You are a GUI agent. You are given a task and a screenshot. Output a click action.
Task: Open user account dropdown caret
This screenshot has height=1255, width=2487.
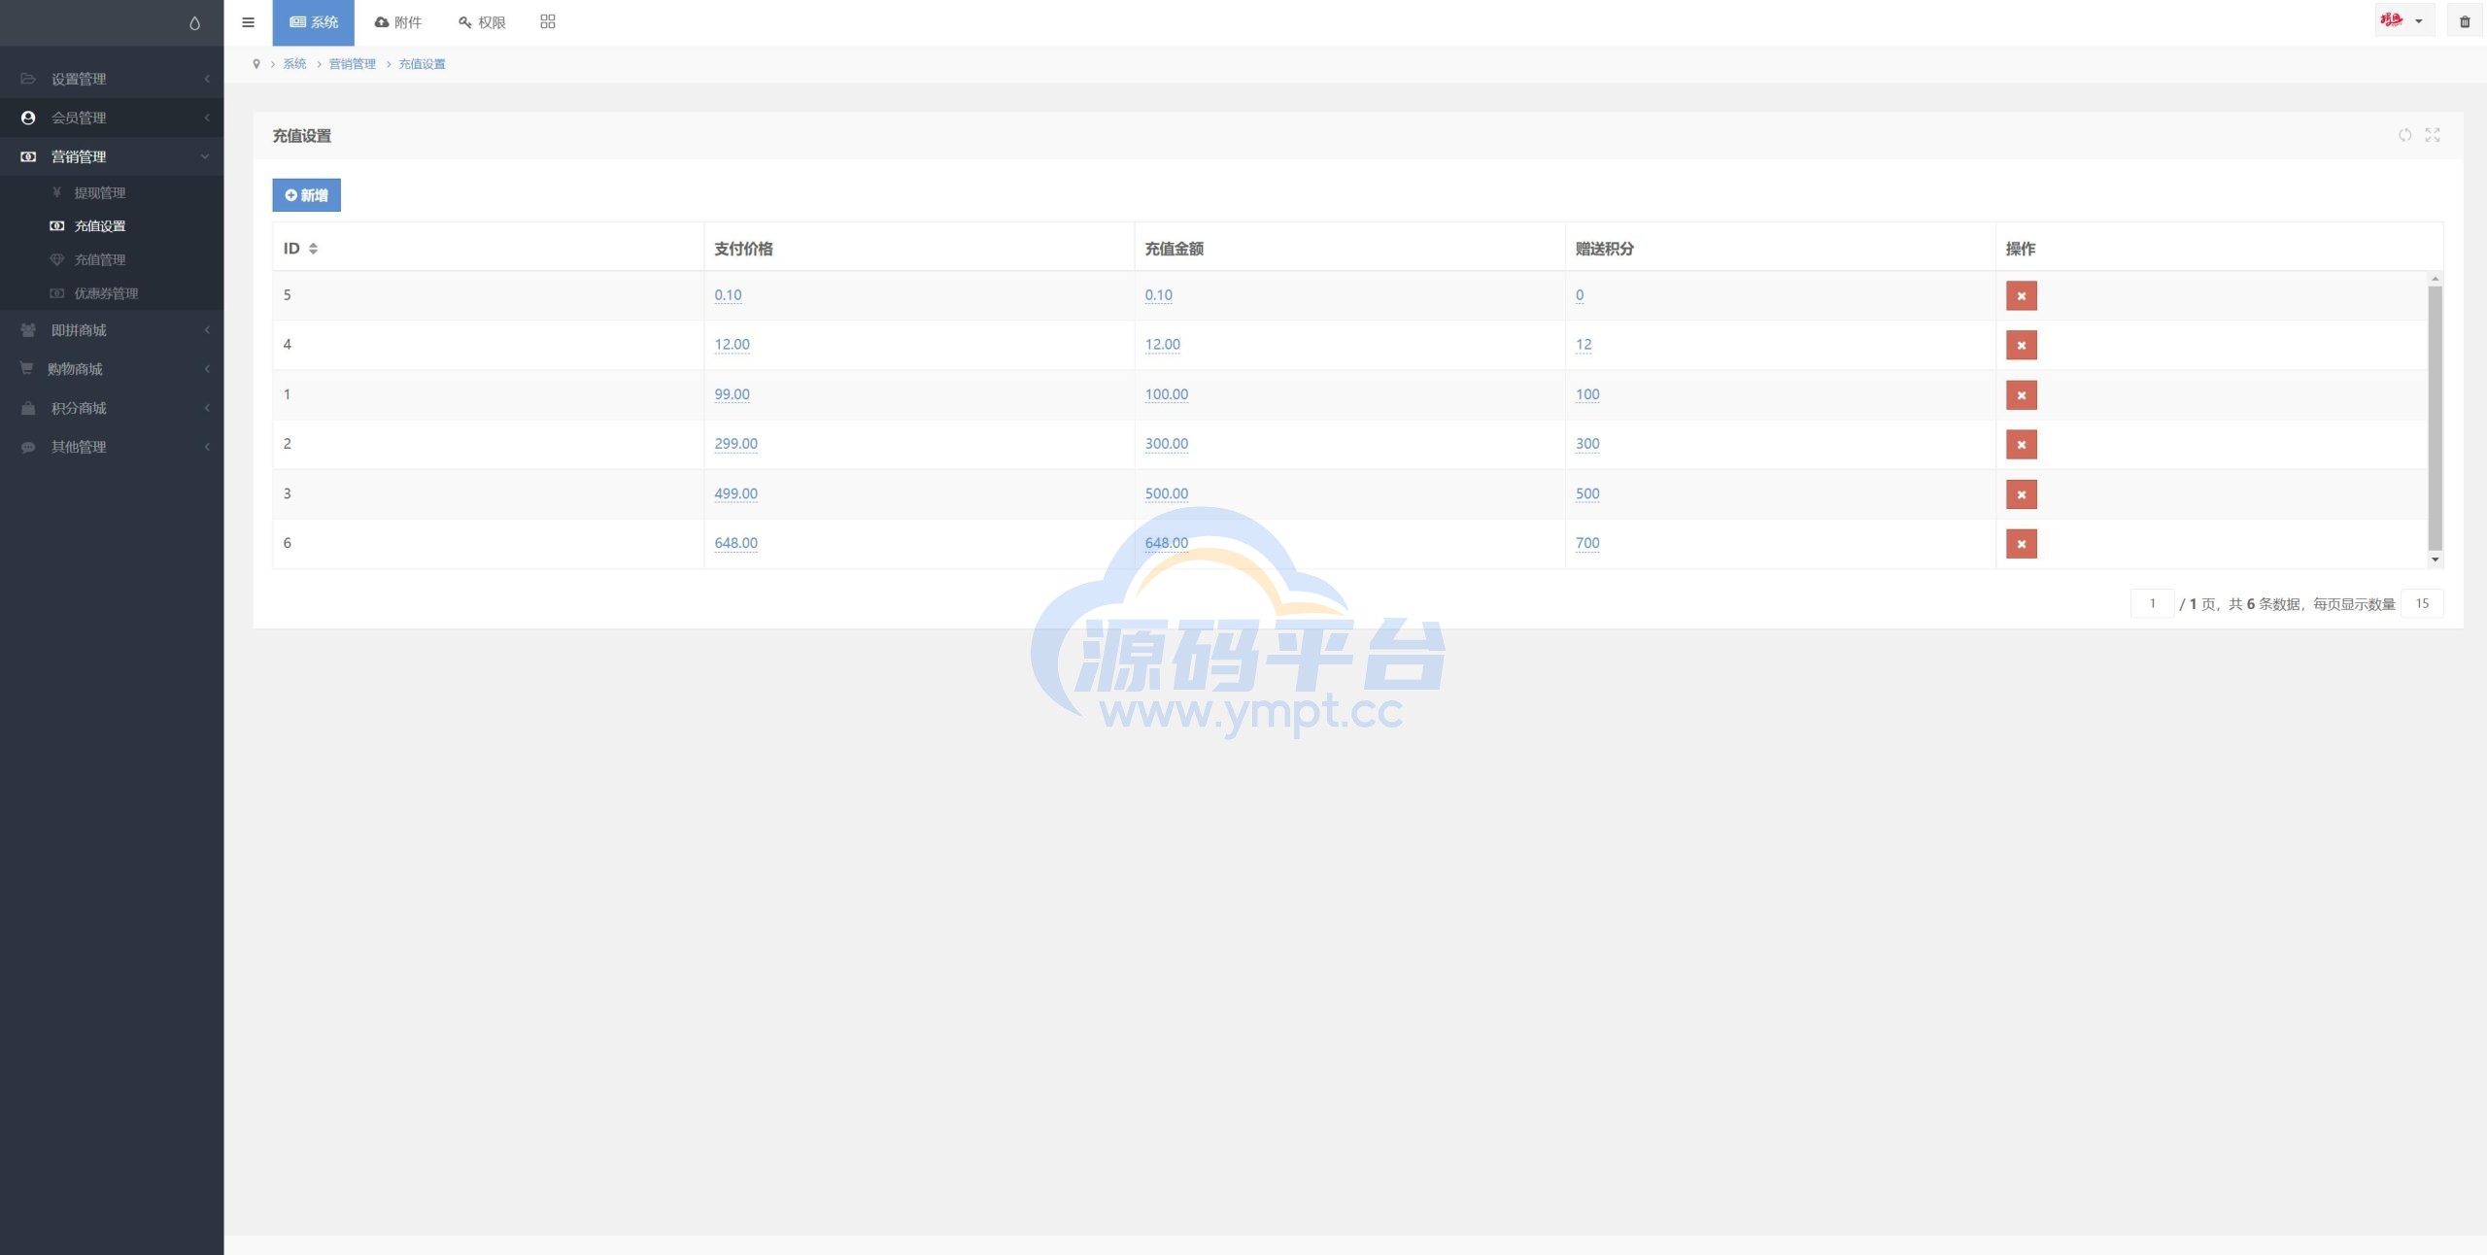2419,21
